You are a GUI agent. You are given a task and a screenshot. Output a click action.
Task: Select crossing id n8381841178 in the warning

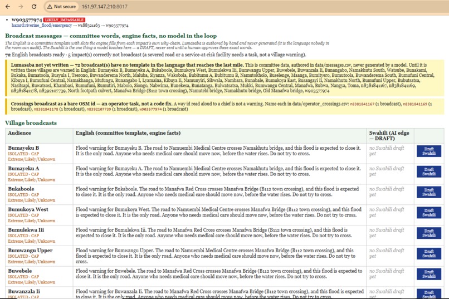click(x=46, y=109)
